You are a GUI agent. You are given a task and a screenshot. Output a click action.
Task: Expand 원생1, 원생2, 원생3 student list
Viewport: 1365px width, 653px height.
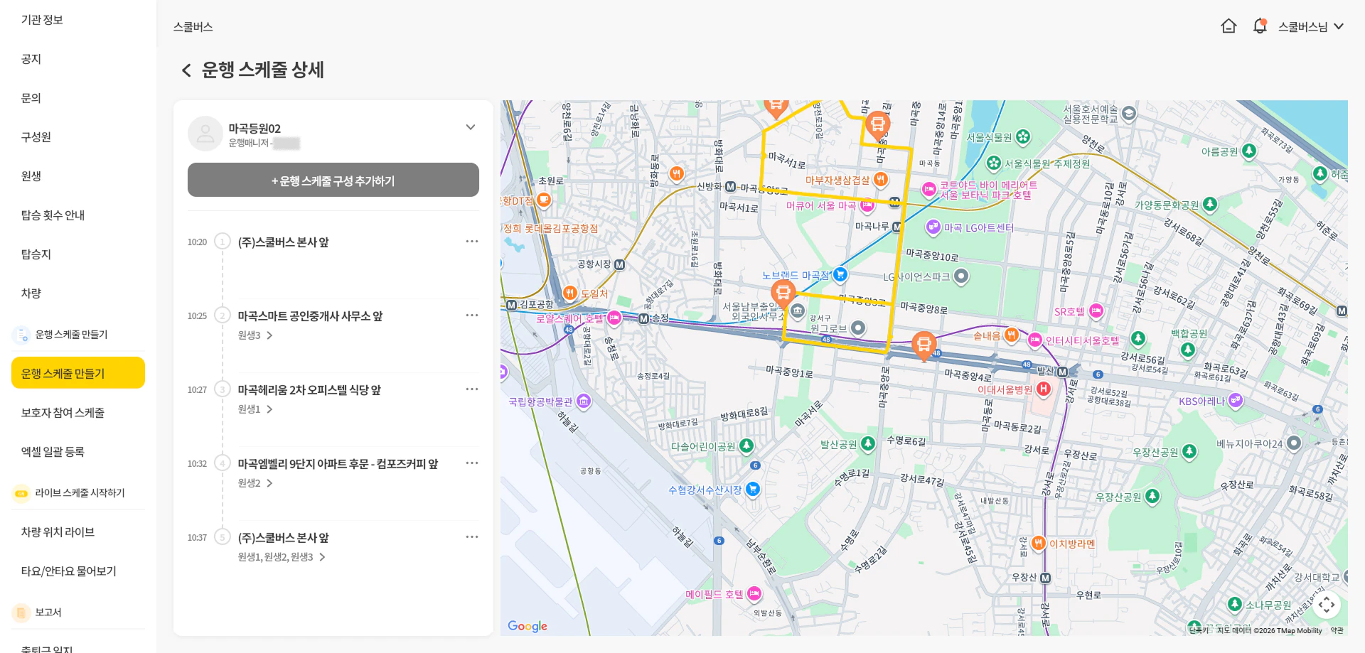[x=322, y=557]
